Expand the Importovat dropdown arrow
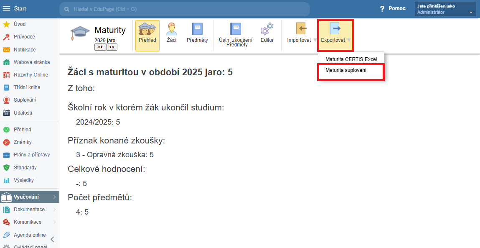The width and height of the screenshot is (480, 248). 315,40
